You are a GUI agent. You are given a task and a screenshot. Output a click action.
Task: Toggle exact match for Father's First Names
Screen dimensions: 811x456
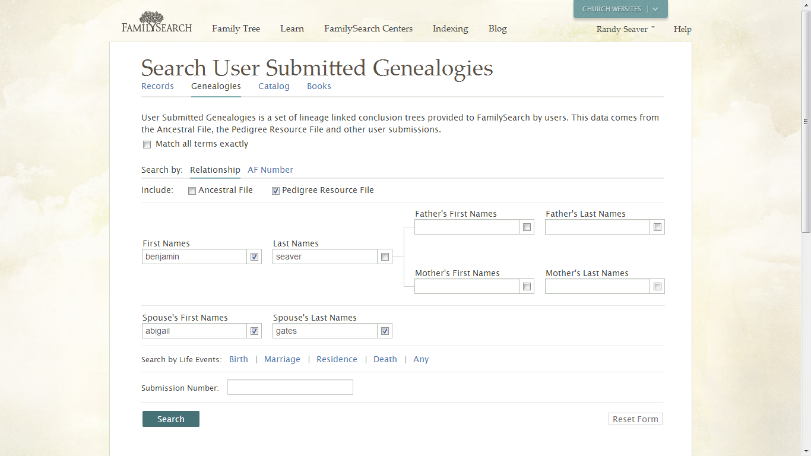tap(527, 227)
